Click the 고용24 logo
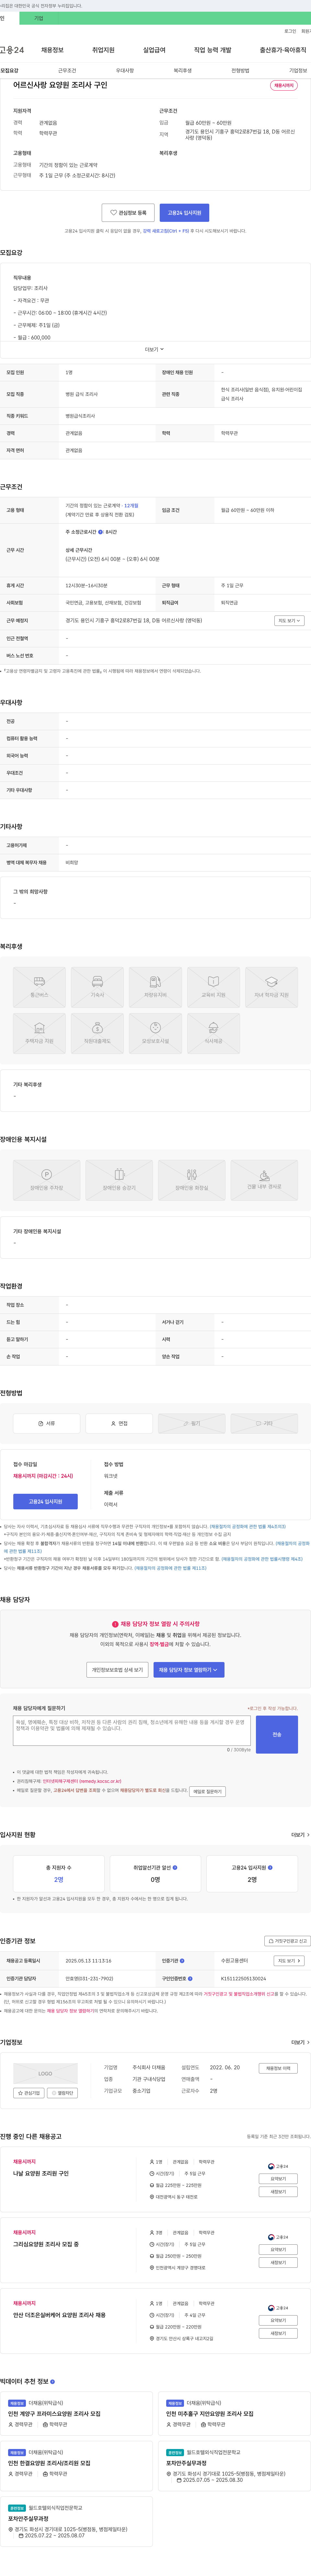The width and height of the screenshot is (311, 2576). point(12,50)
